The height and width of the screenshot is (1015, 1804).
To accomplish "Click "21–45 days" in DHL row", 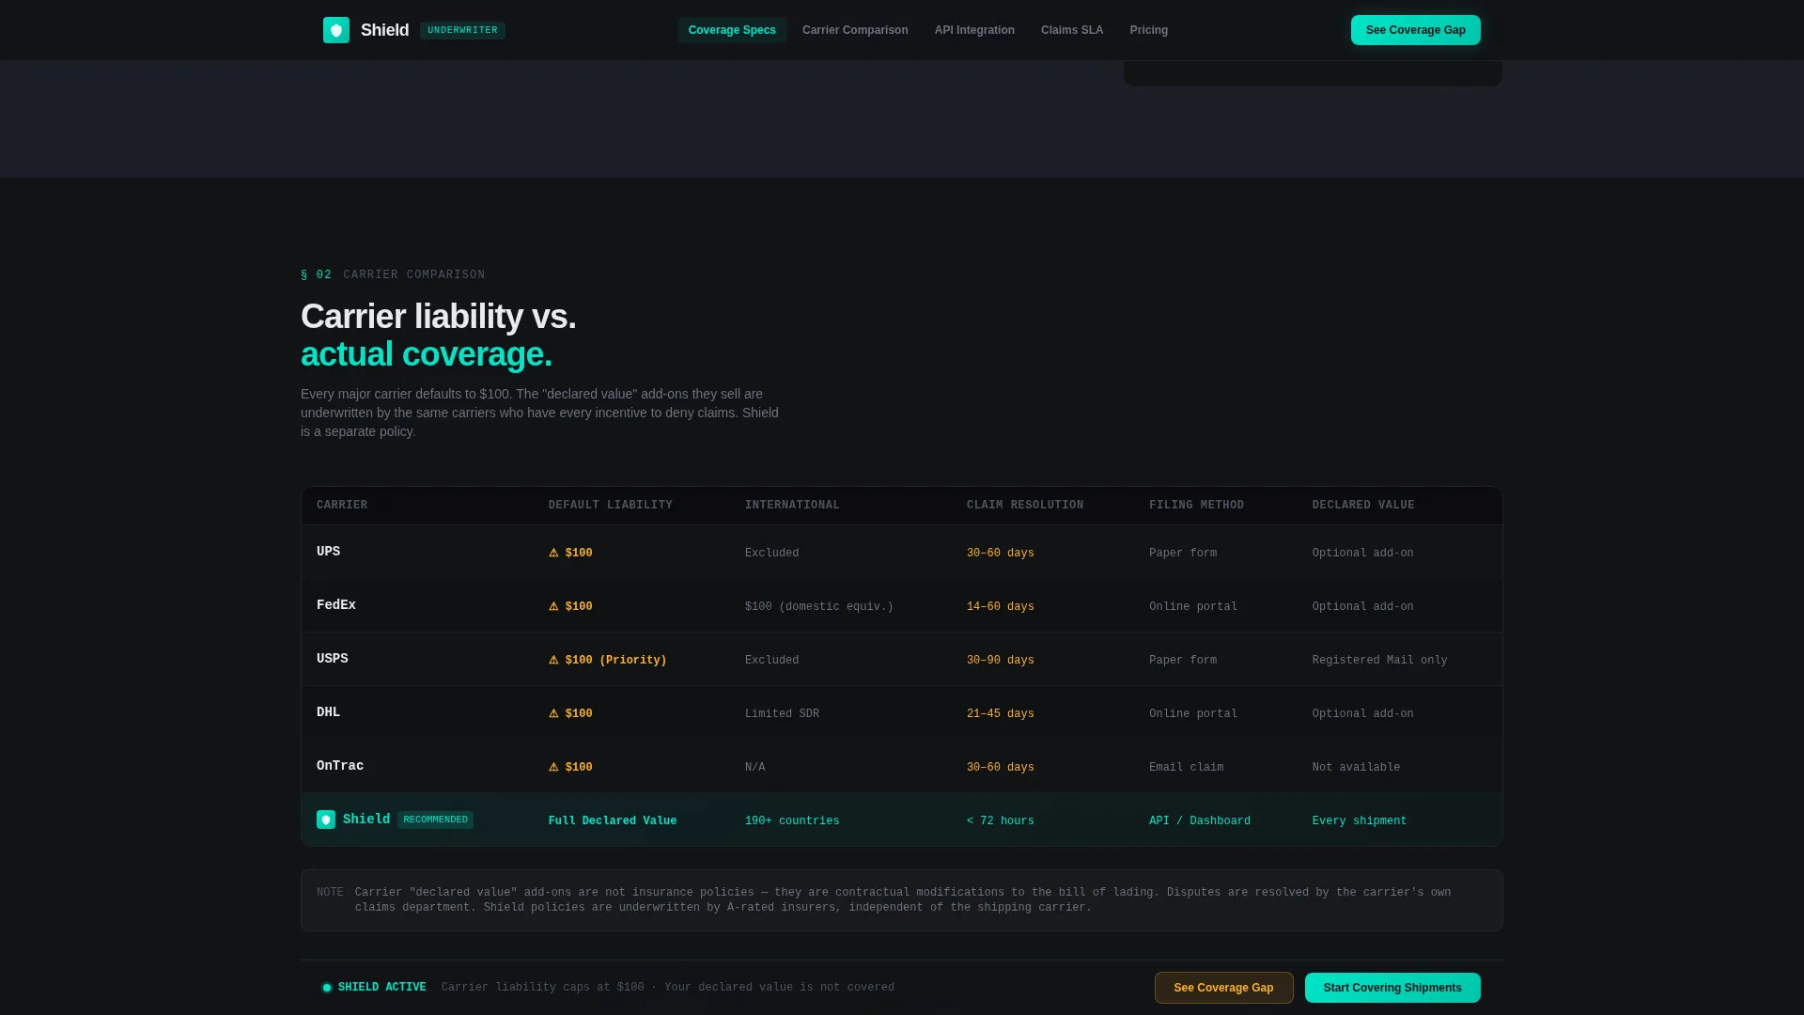I will pyautogui.click(x=1001, y=714).
